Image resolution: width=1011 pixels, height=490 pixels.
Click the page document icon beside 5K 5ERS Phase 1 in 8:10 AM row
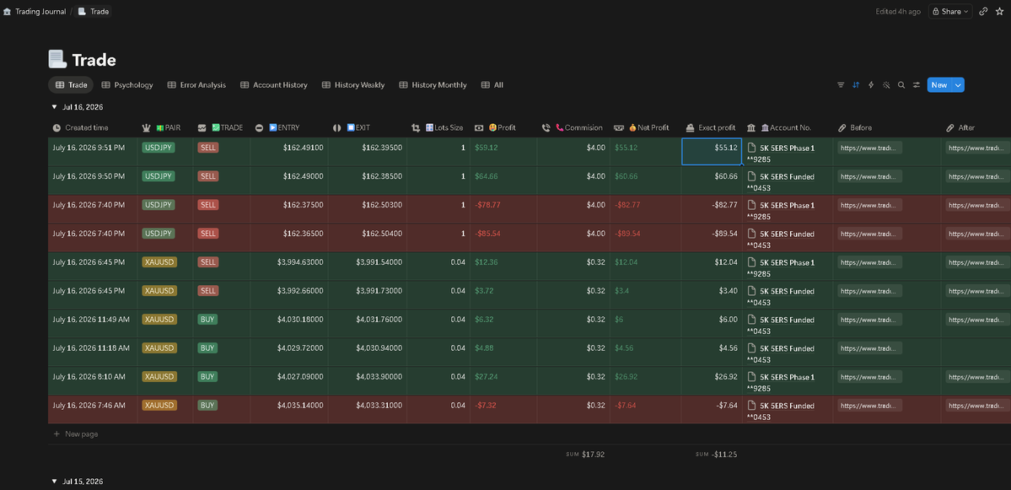751,376
